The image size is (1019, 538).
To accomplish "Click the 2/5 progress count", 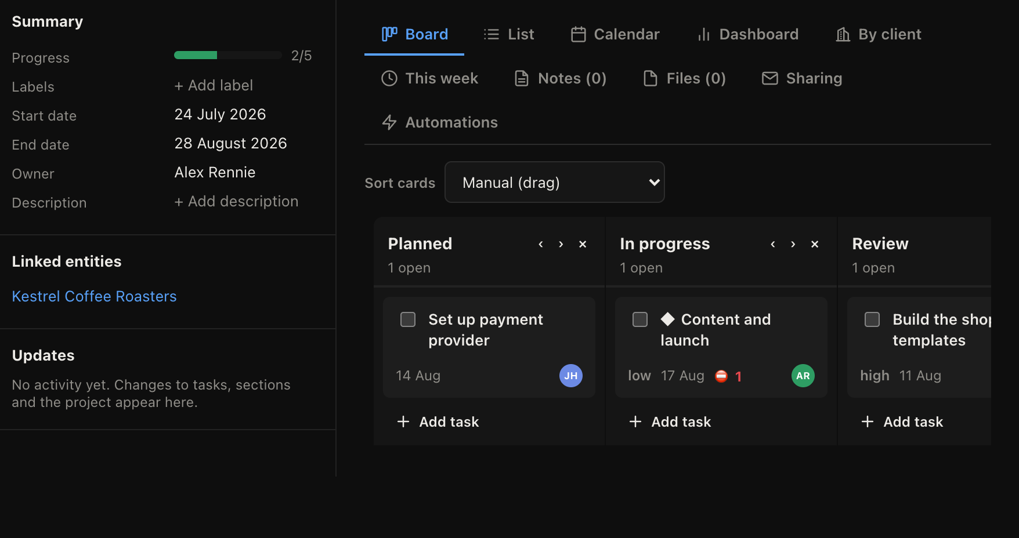I will click(301, 56).
